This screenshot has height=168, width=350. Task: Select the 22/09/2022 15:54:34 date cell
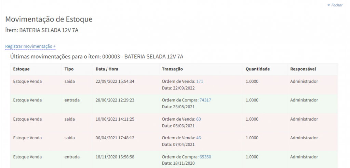(x=115, y=81)
